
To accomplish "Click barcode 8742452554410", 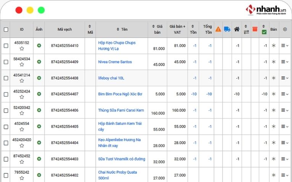I will tap(65, 46).
